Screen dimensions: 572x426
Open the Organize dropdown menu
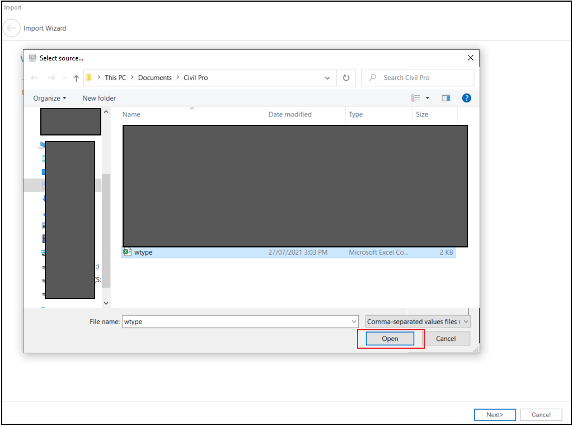49,99
